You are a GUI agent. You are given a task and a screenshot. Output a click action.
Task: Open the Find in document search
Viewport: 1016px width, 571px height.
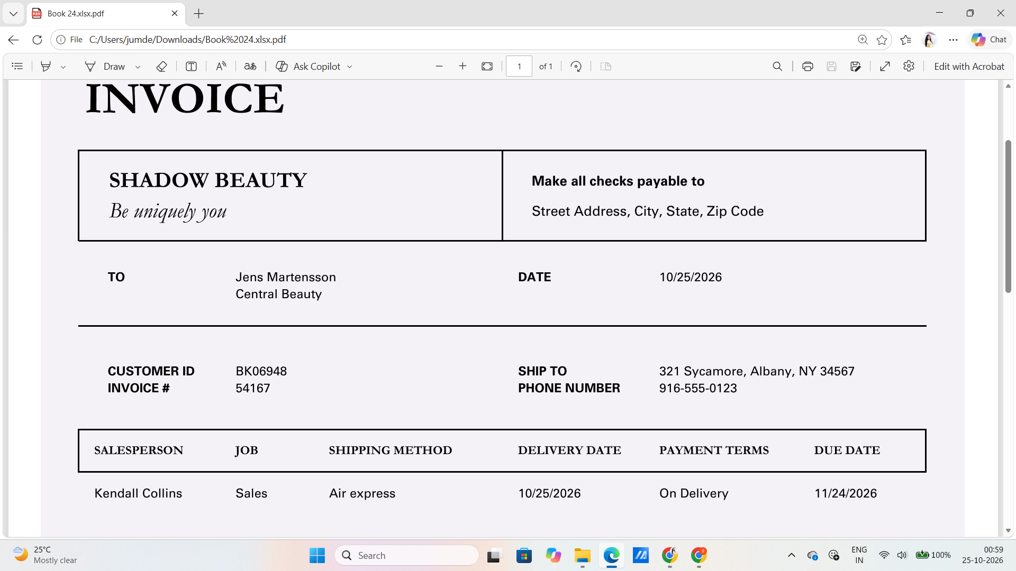(777, 66)
